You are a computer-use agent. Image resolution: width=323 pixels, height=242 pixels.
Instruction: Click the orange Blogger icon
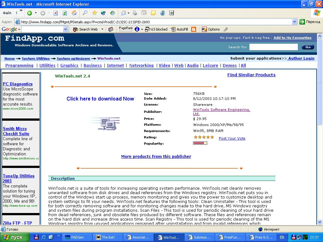point(194,29)
